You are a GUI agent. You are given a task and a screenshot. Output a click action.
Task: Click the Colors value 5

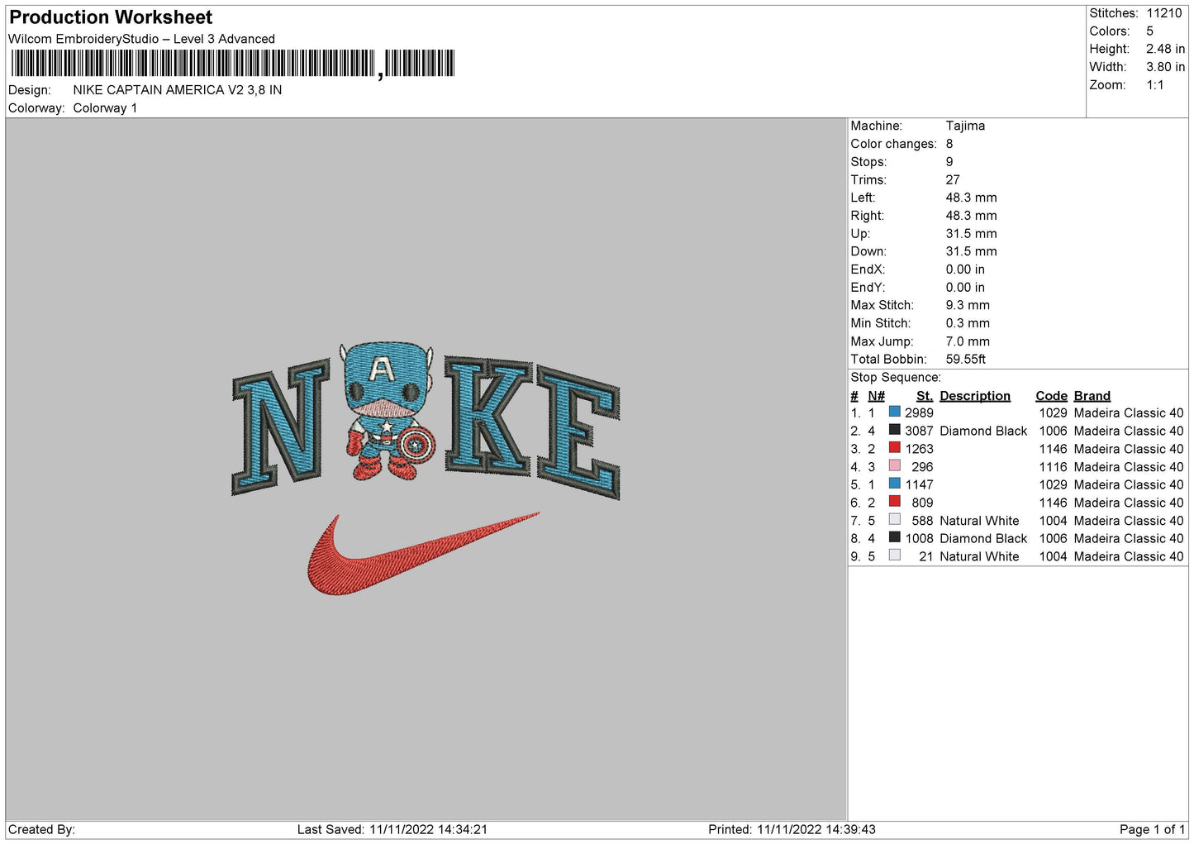click(1149, 31)
